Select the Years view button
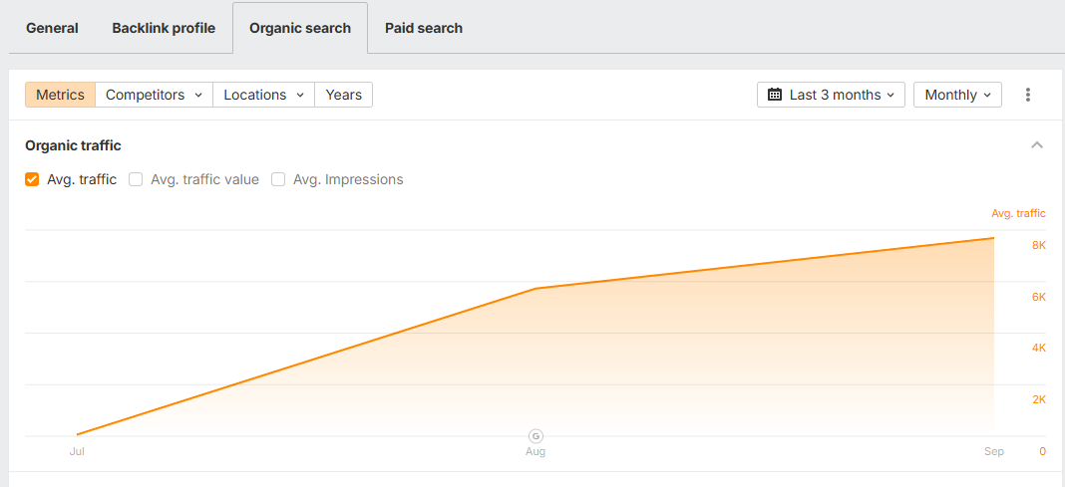Screen dimensions: 1065x487 [x=344, y=95]
